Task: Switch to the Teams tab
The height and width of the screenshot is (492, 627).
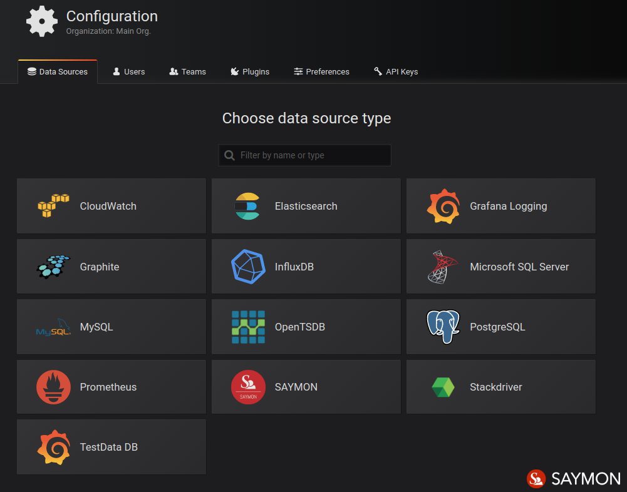Action: click(x=187, y=71)
